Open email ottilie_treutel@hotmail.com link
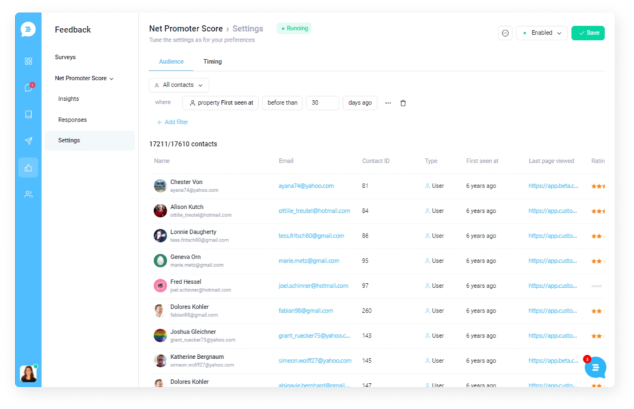The height and width of the screenshot is (409, 634). pyautogui.click(x=314, y=211)
